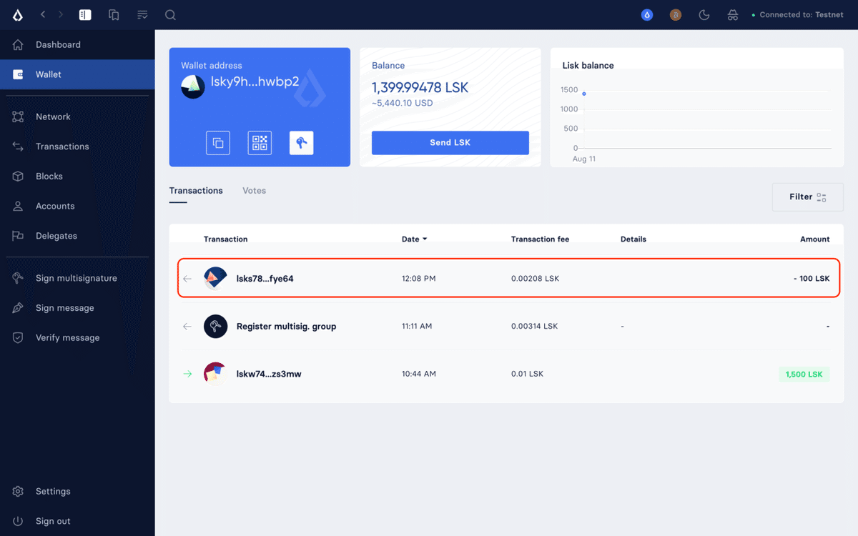Go back with the left chevron arrow
Screen dimensions: 858x536
[43, 14]
